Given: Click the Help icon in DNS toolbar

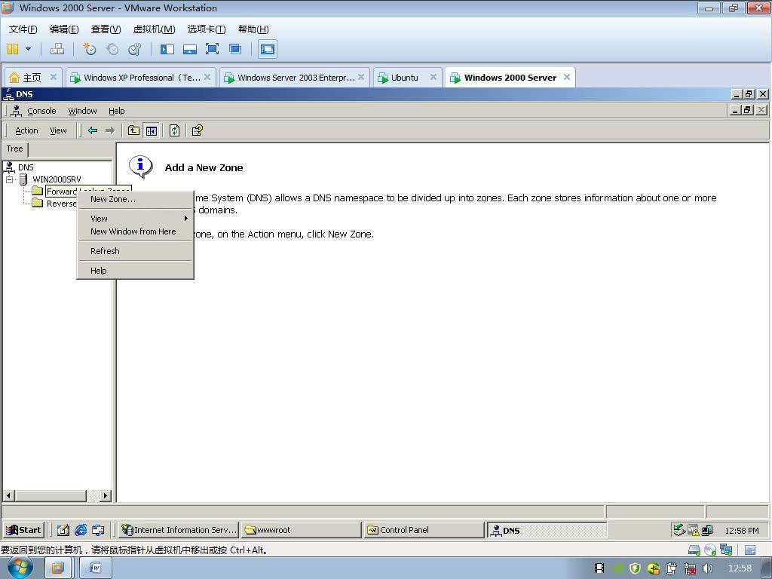Looking at the screenshot, I should click(x=198, y=130).
